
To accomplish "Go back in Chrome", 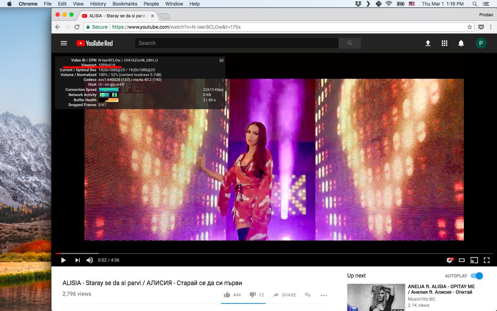I will click(x=58, y=27).
